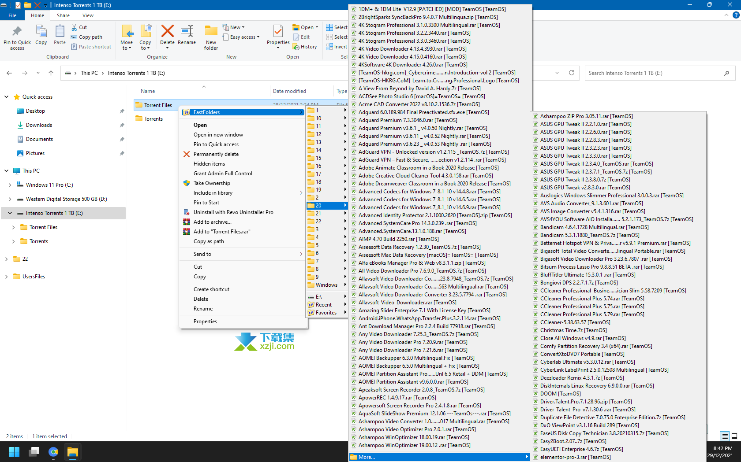Click the address bar path Intenso Torrents 1 TB

[x=136, y=73]
